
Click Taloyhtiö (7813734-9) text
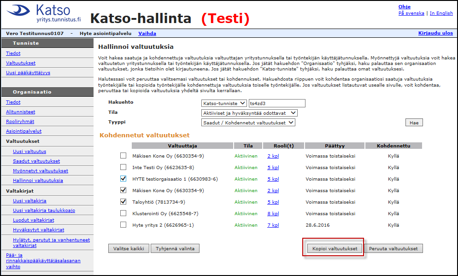159,202
